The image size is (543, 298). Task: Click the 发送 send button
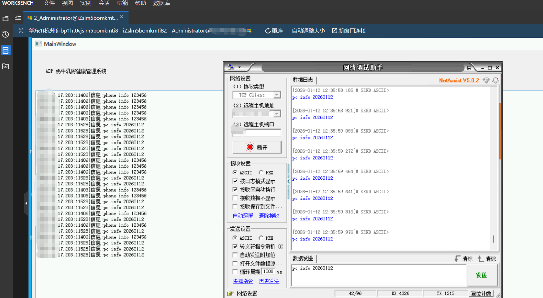pos(481,275)
